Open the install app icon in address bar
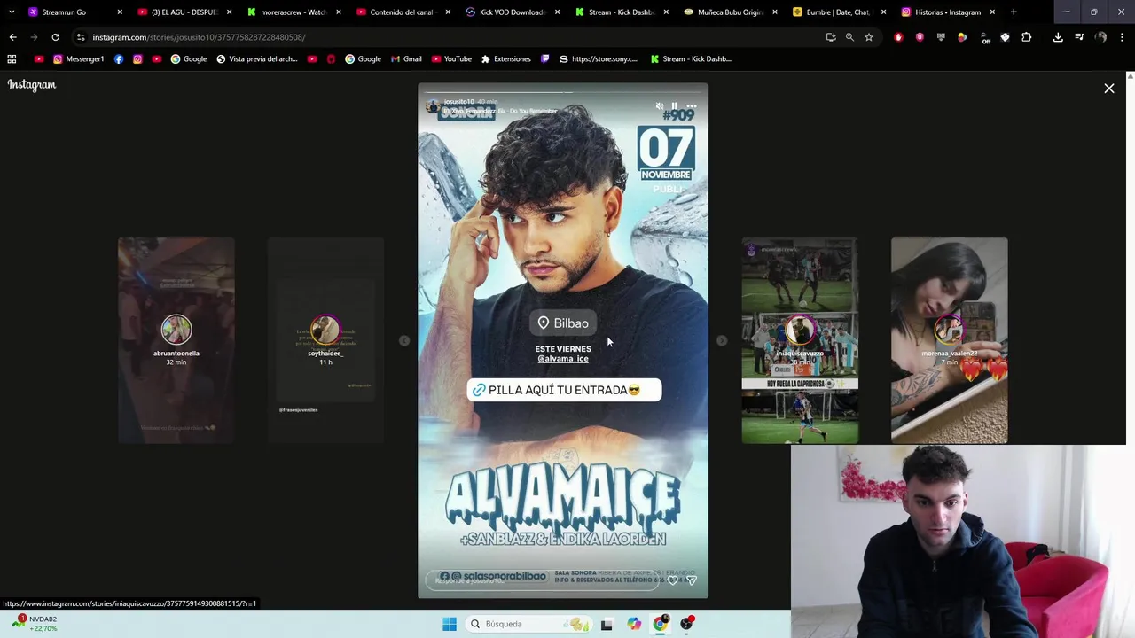This screenshot has width=1135, height=638. coord(831,37)
